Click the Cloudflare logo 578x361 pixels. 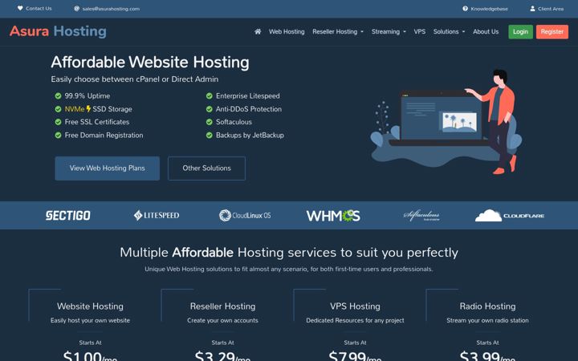pyautogui.click(x=510, y=215)
